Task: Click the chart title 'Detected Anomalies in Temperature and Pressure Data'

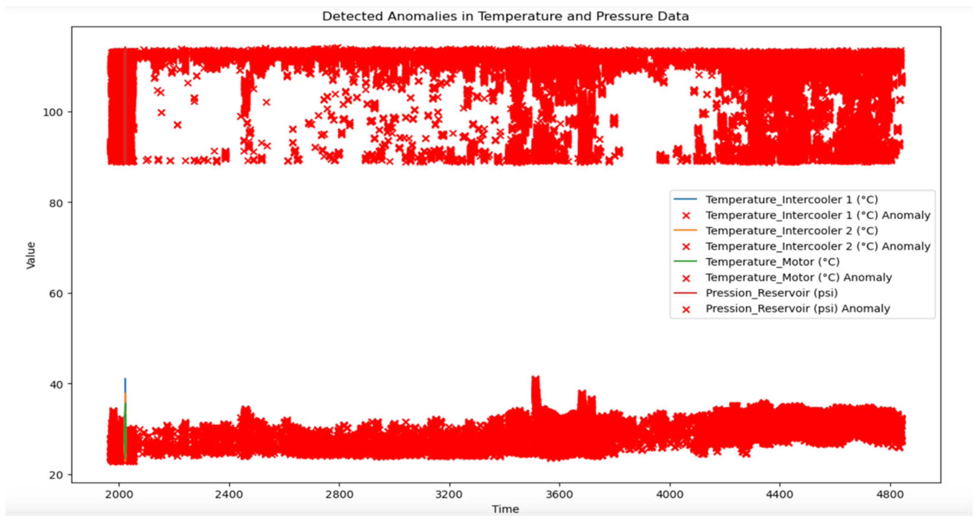Action: pyautogui.click(x=505, y=16)
